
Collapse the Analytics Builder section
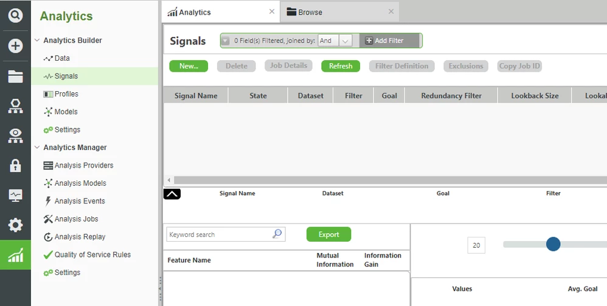coord(37,40)
